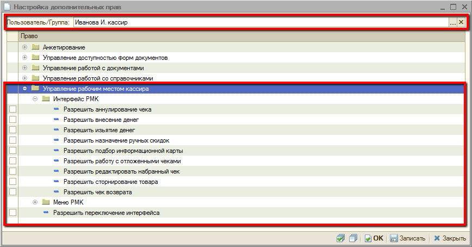
Task: Open user selection with the ellipsis button
Action: pyautogui.click(x=452, y=22)
